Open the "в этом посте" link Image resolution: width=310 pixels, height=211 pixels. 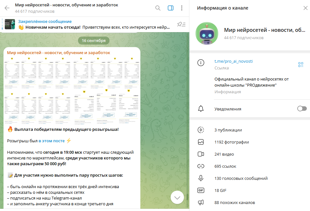tap(52, 141)
